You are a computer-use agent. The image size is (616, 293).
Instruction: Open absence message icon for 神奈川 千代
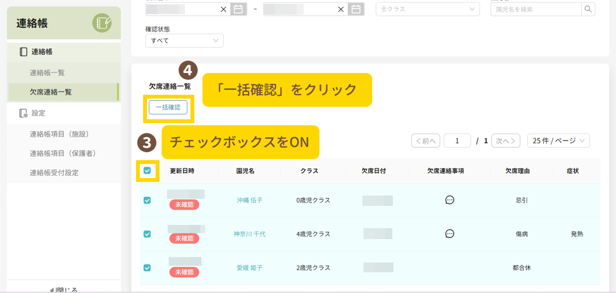[x=449, y=234]
